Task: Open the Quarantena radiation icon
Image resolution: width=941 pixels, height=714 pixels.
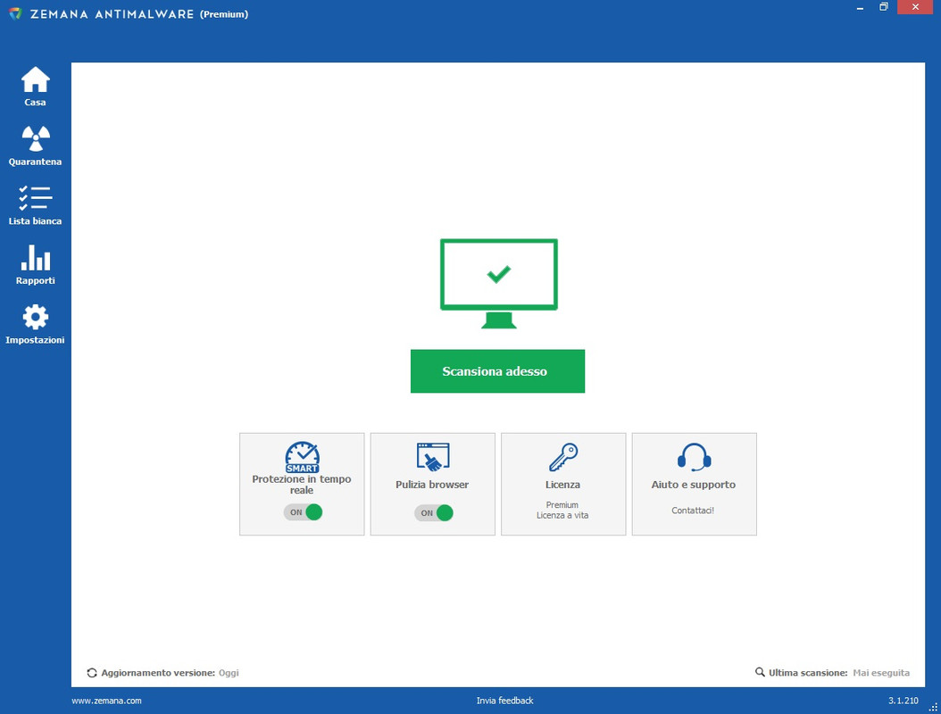Action: [x=36, y=138]
